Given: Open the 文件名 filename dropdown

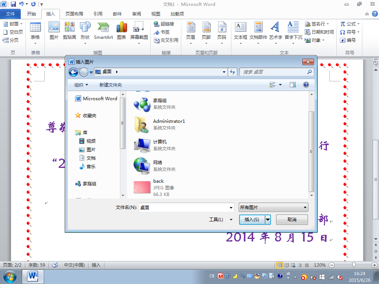Looking at the screenshot, I should 231,207.
